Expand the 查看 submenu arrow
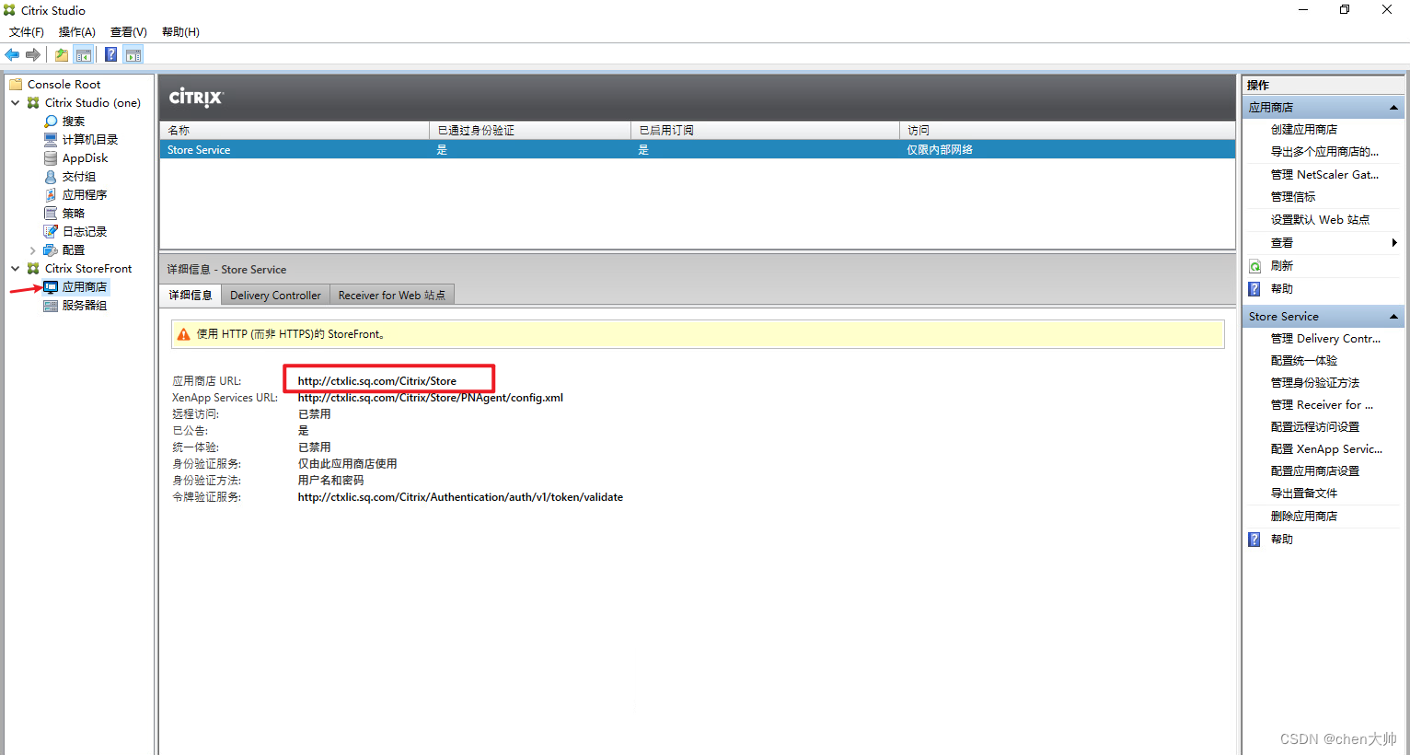This screenshot has height=755, width=1410. pyautogui.click(x=1394, y=243)
